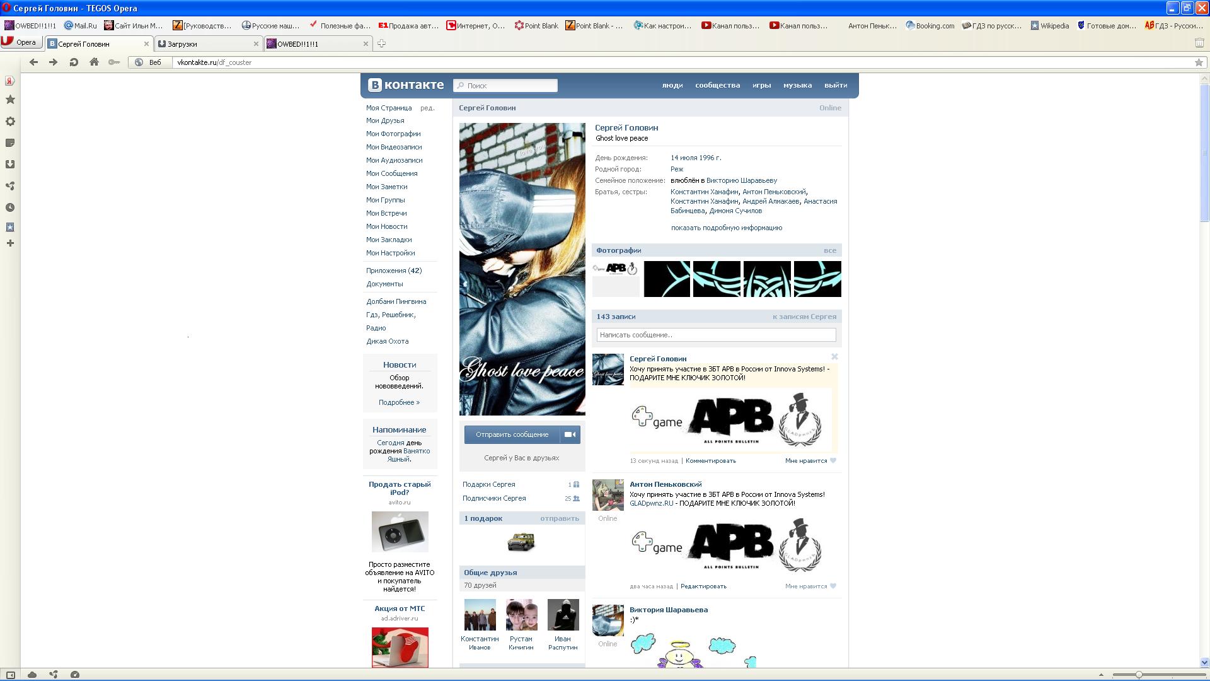The image size is (1210, 681).
Task: Open the History clock sidebar panel
Action: click(10, 207)
